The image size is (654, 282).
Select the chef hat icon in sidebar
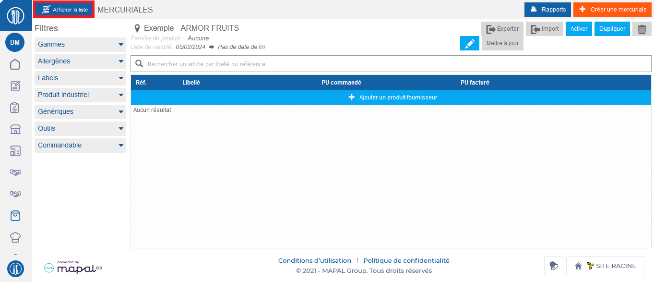[15, 237]
